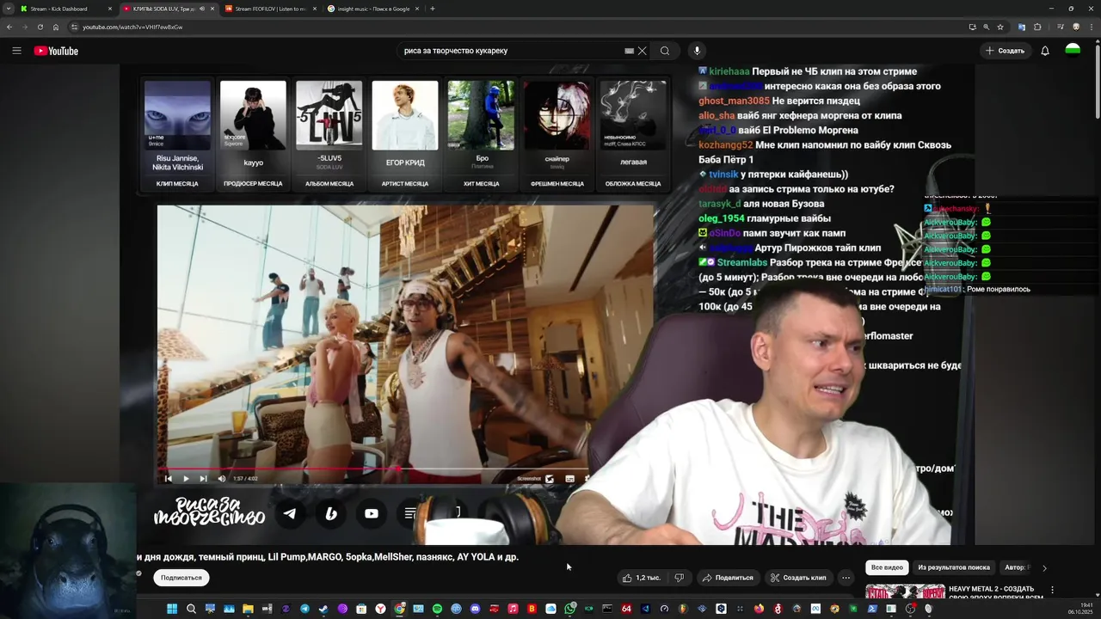Screen dimensions: 1101x619
Task: Focus the YouTube search field
Action: point(512,51)
